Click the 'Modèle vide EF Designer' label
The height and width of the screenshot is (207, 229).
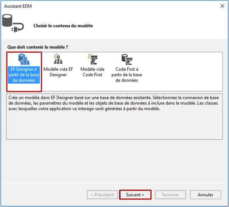click(58, 72)
